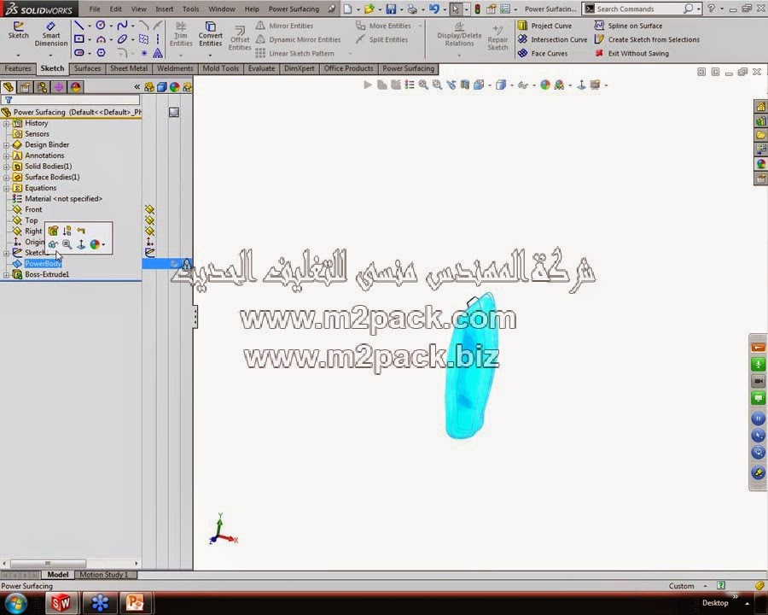Select the Polygon sketch tool
The width and height of the screenshot is (768, 615).
(101, 53)
